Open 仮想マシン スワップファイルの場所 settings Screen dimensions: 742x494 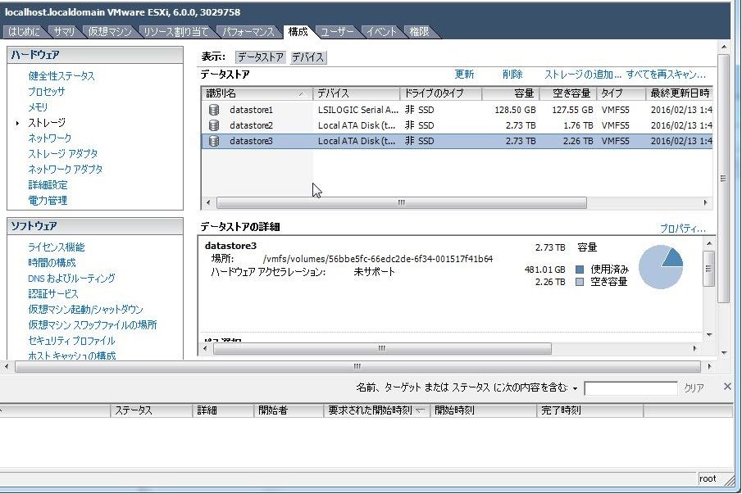coord(93,325)
